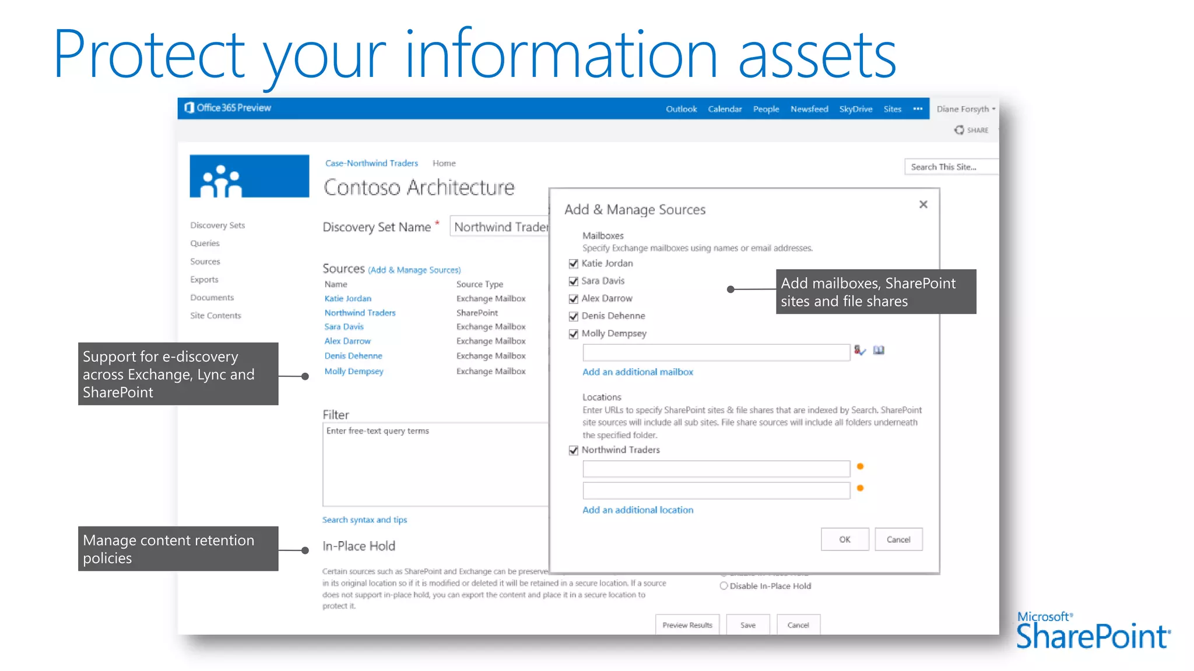1194x671 pixels.
Task: Click the SHARE sync icon
Action: pyautogui.click(x=959, y=130)
